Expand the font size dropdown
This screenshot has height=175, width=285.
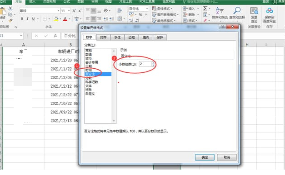click(69, 11)
